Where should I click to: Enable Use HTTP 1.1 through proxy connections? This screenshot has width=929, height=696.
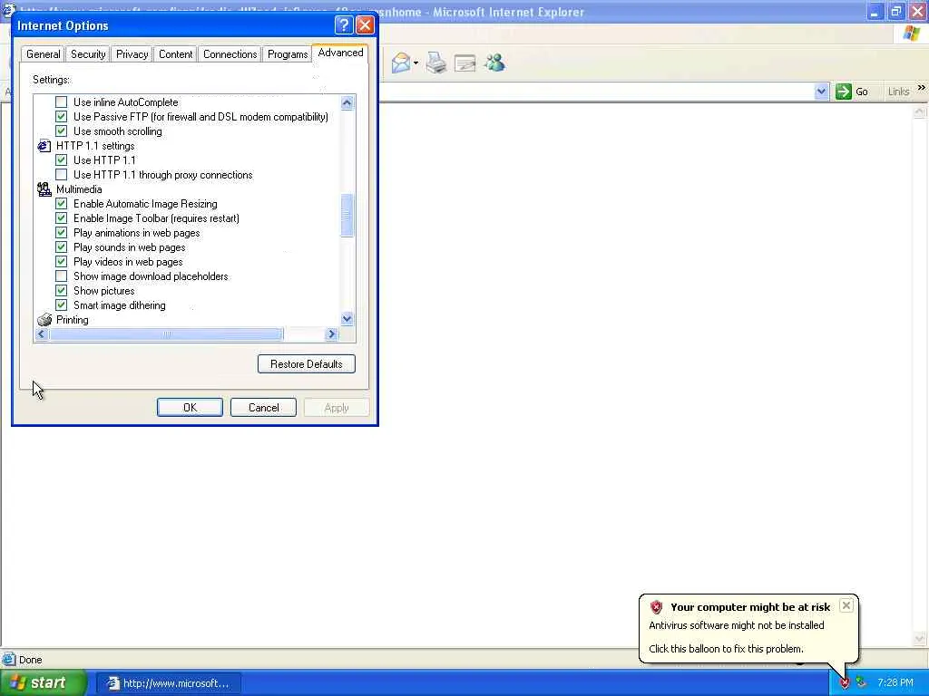pos(61,175)
